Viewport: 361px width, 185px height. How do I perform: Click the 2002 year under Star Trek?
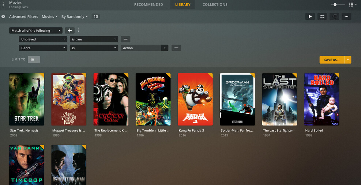[x=14, y=135]
